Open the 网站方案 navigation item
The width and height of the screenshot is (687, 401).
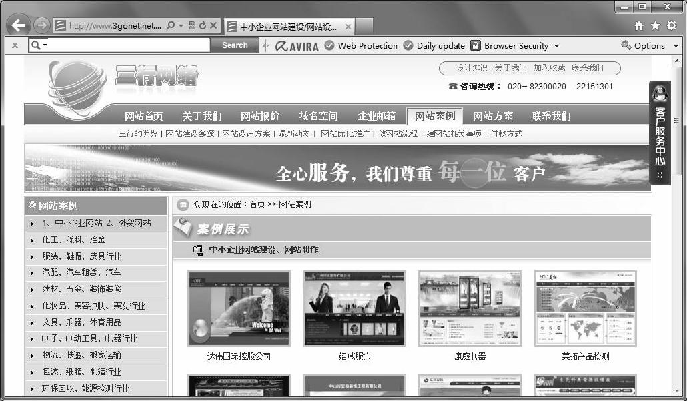493,116
